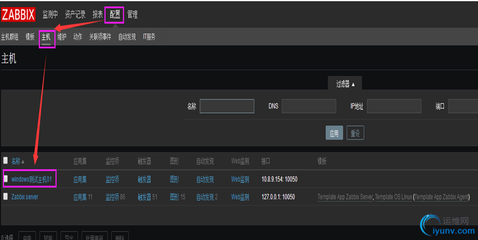The height and width of the screenshot is (240, 478).
Task: Open Template App Zabbix Server link
Action: point(345,197)
